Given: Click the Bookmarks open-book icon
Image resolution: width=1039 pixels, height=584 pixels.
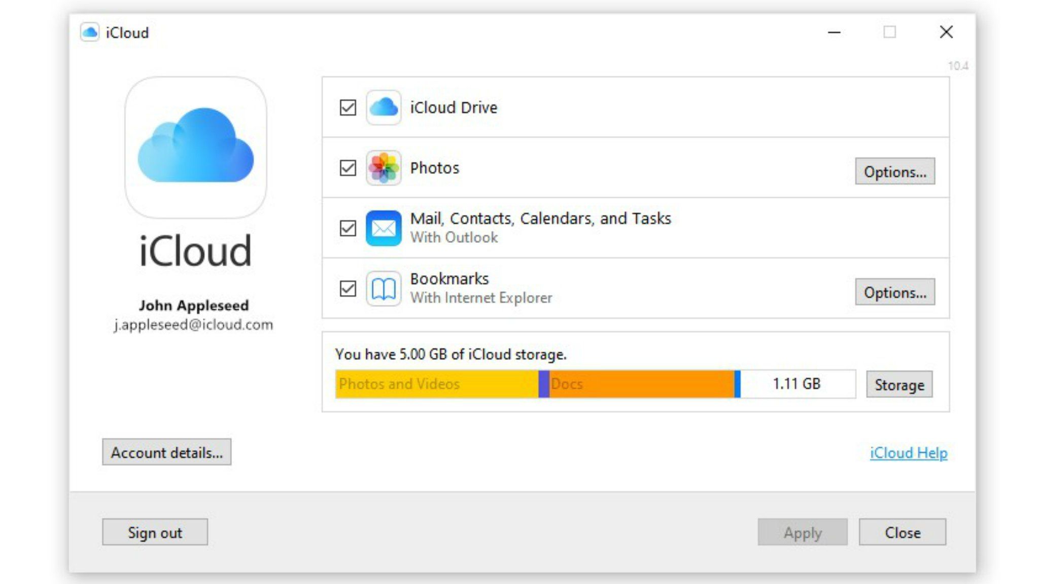Looking at the screenshot, I should pyautogui.click(x=384, y=288).
